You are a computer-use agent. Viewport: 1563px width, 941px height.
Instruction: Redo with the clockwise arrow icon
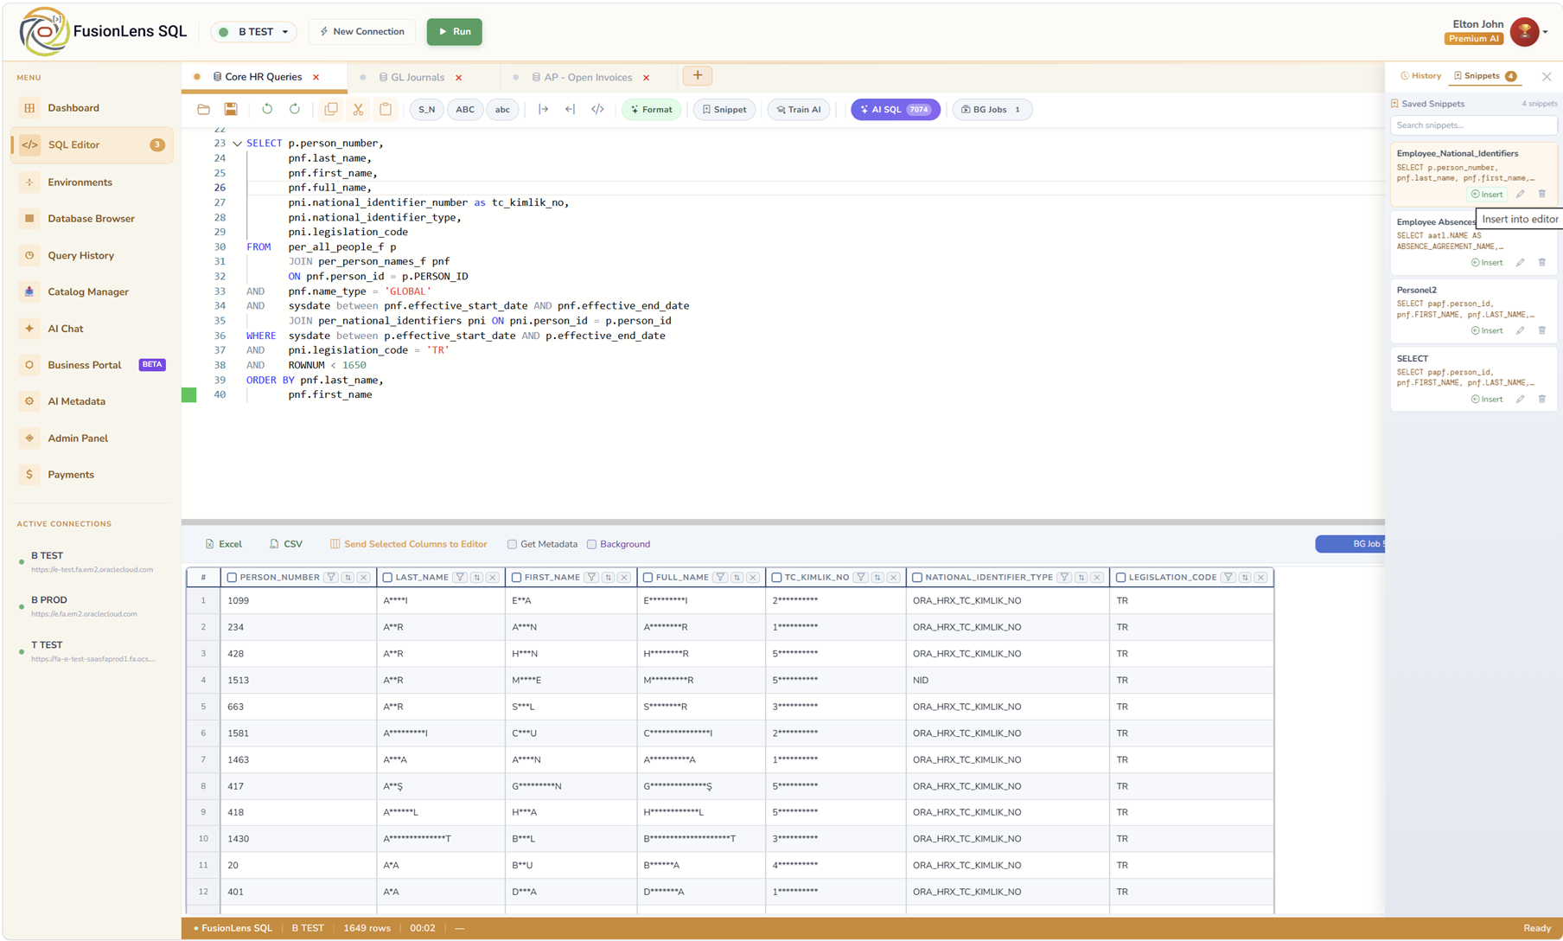pyautogui.click(x=295, y=110)
